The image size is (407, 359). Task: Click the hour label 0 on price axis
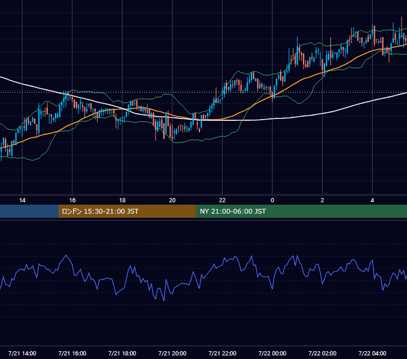(x=272, y=200)
